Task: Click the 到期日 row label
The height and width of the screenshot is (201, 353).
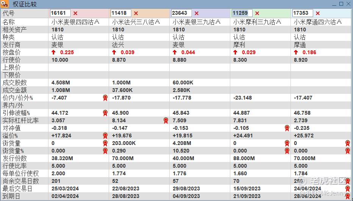Action: [11, 196]
